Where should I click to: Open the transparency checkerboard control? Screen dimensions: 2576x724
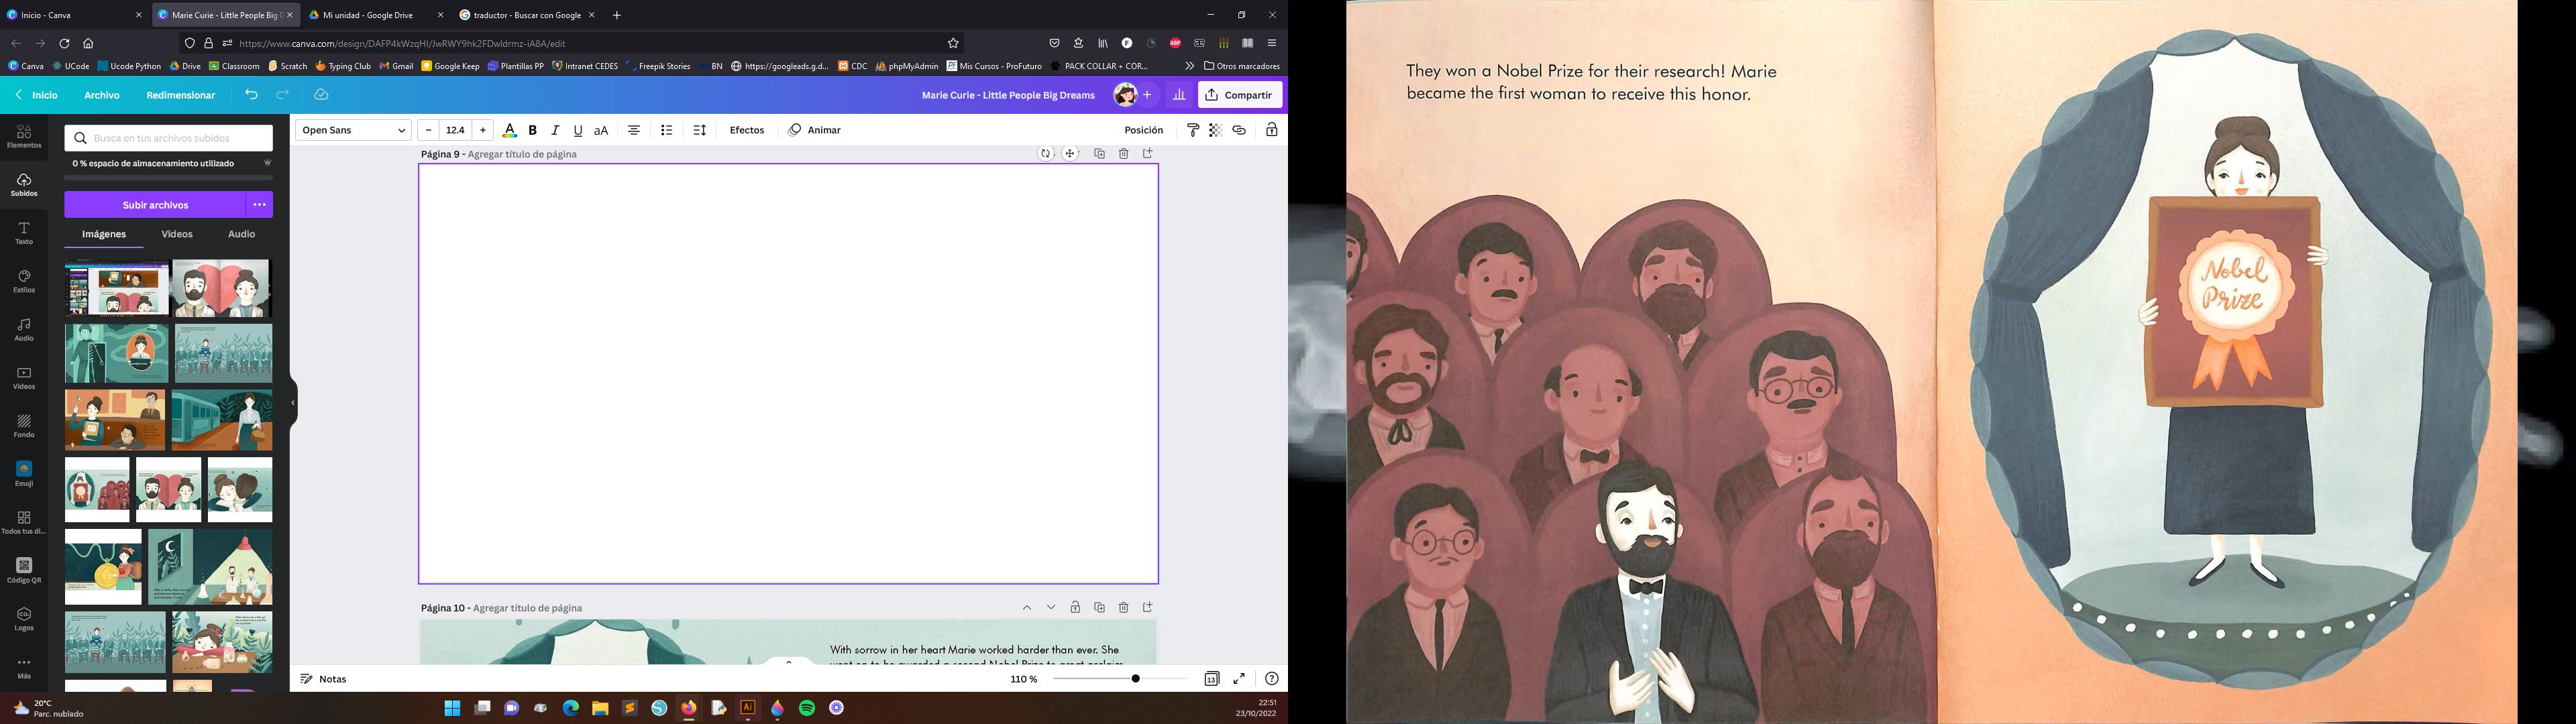tap(1215, 130)
